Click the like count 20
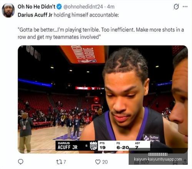This screenshot has width=192, height=169. [x=105, y=162]
